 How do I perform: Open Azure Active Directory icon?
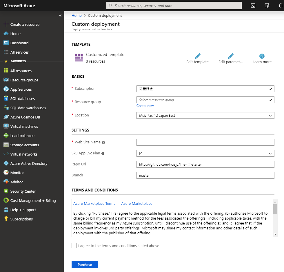click(x=6, y=163)
